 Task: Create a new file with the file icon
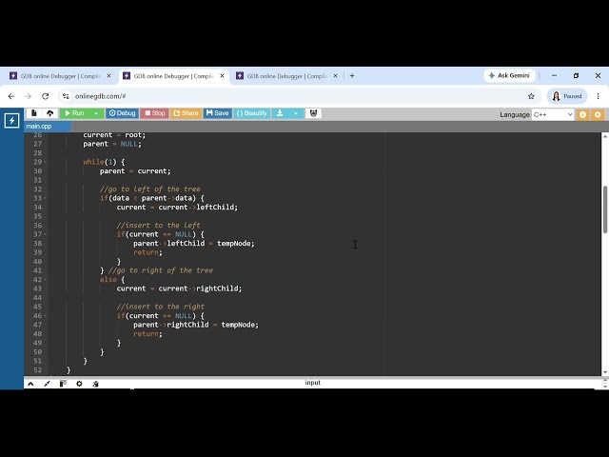point(34,113)
